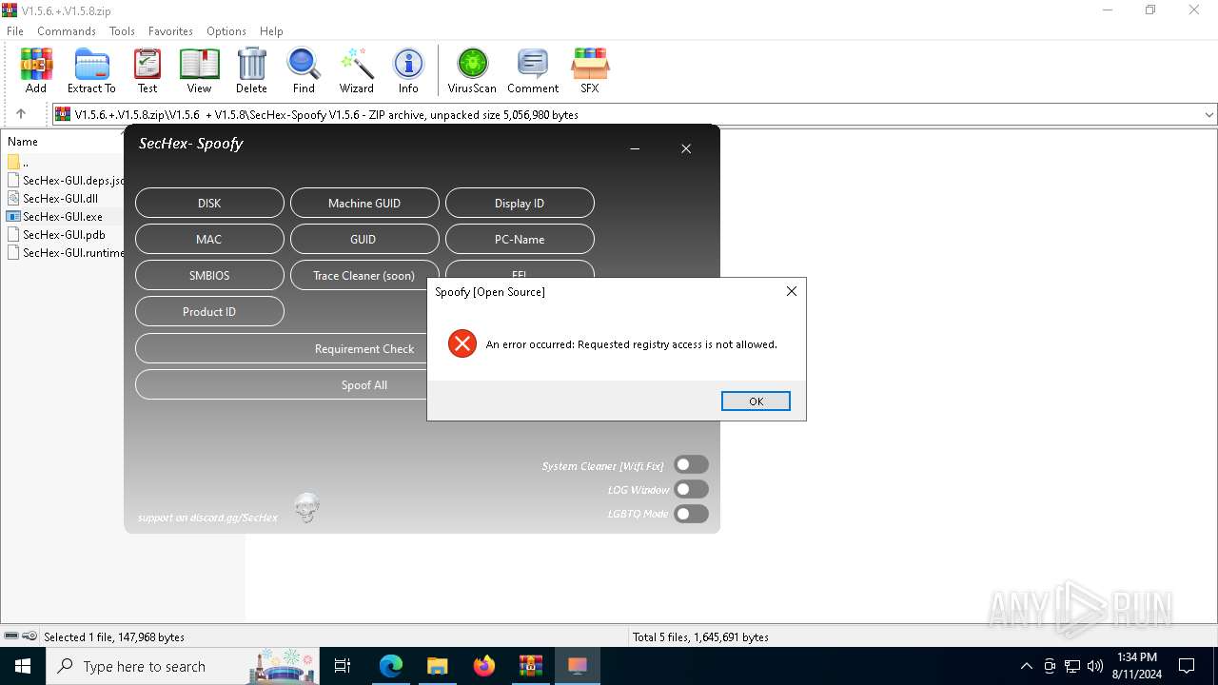Click the discord.gg/SecHex support link
The height and width of the screenshot is (685, 1218).
click(x=207, y=518)
